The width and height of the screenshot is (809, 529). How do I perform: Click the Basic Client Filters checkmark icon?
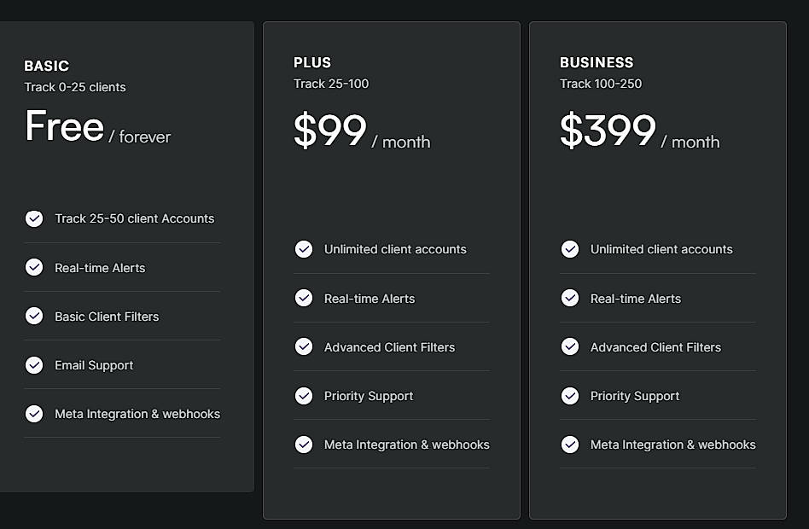(x=34, y=316)
